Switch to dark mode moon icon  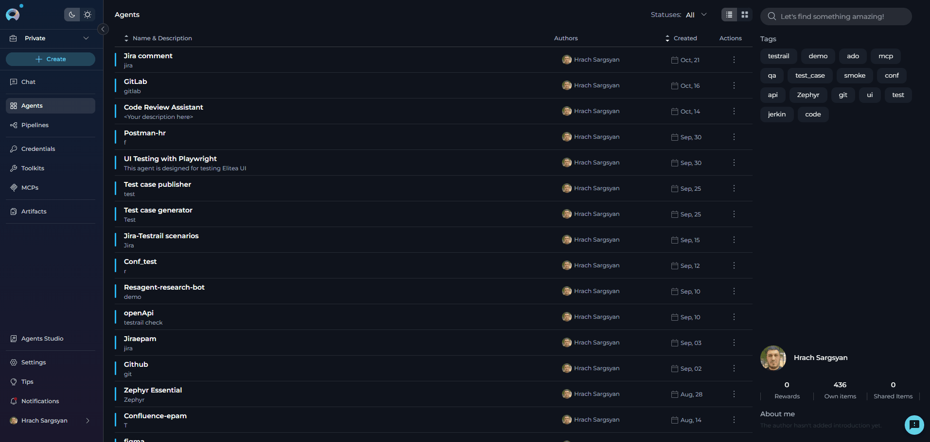pos(72,15)
